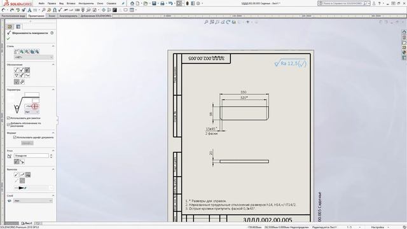The image size is (407, 229).
Task: Click the Ra 12,5 surface finish symbol
Action: pos(291,64)
